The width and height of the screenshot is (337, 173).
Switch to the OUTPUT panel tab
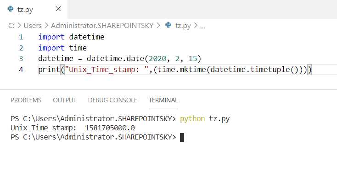(x=65, y=100)
